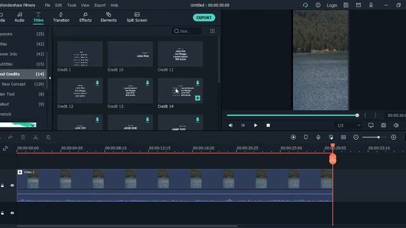This screenshot has width=406, height=228.
Task: Step back one frame
Action: coord(230,125)
